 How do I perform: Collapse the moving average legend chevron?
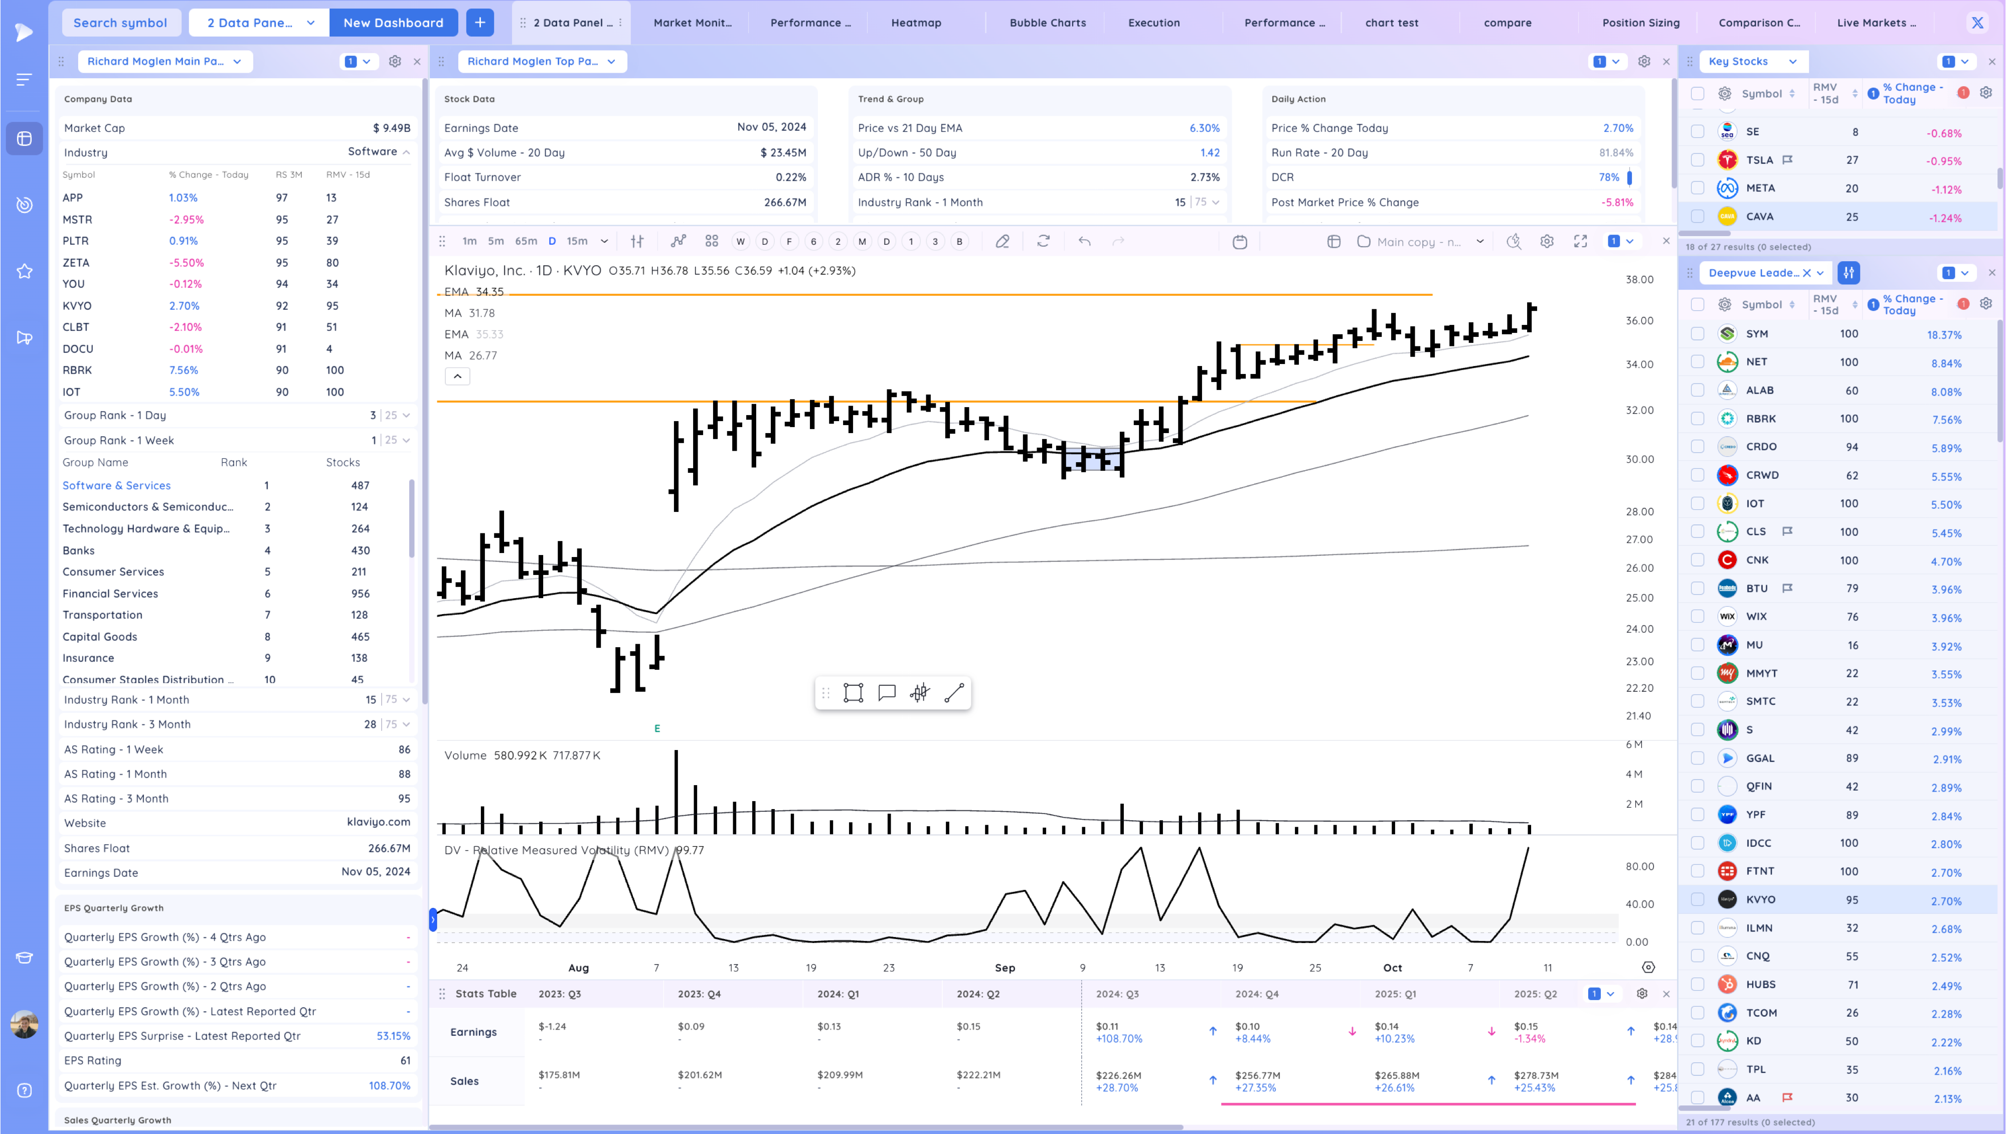(x=457, y=377)
